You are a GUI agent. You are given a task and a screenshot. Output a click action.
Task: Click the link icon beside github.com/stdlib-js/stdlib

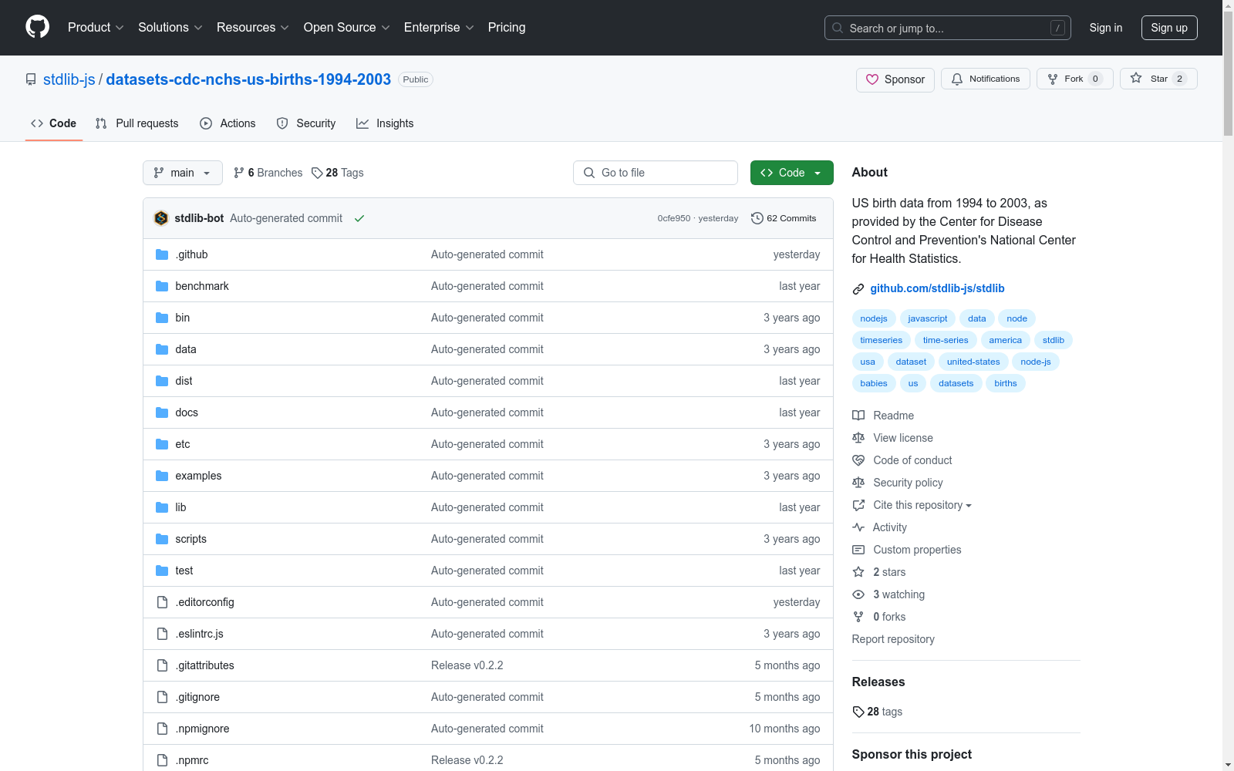858,289
